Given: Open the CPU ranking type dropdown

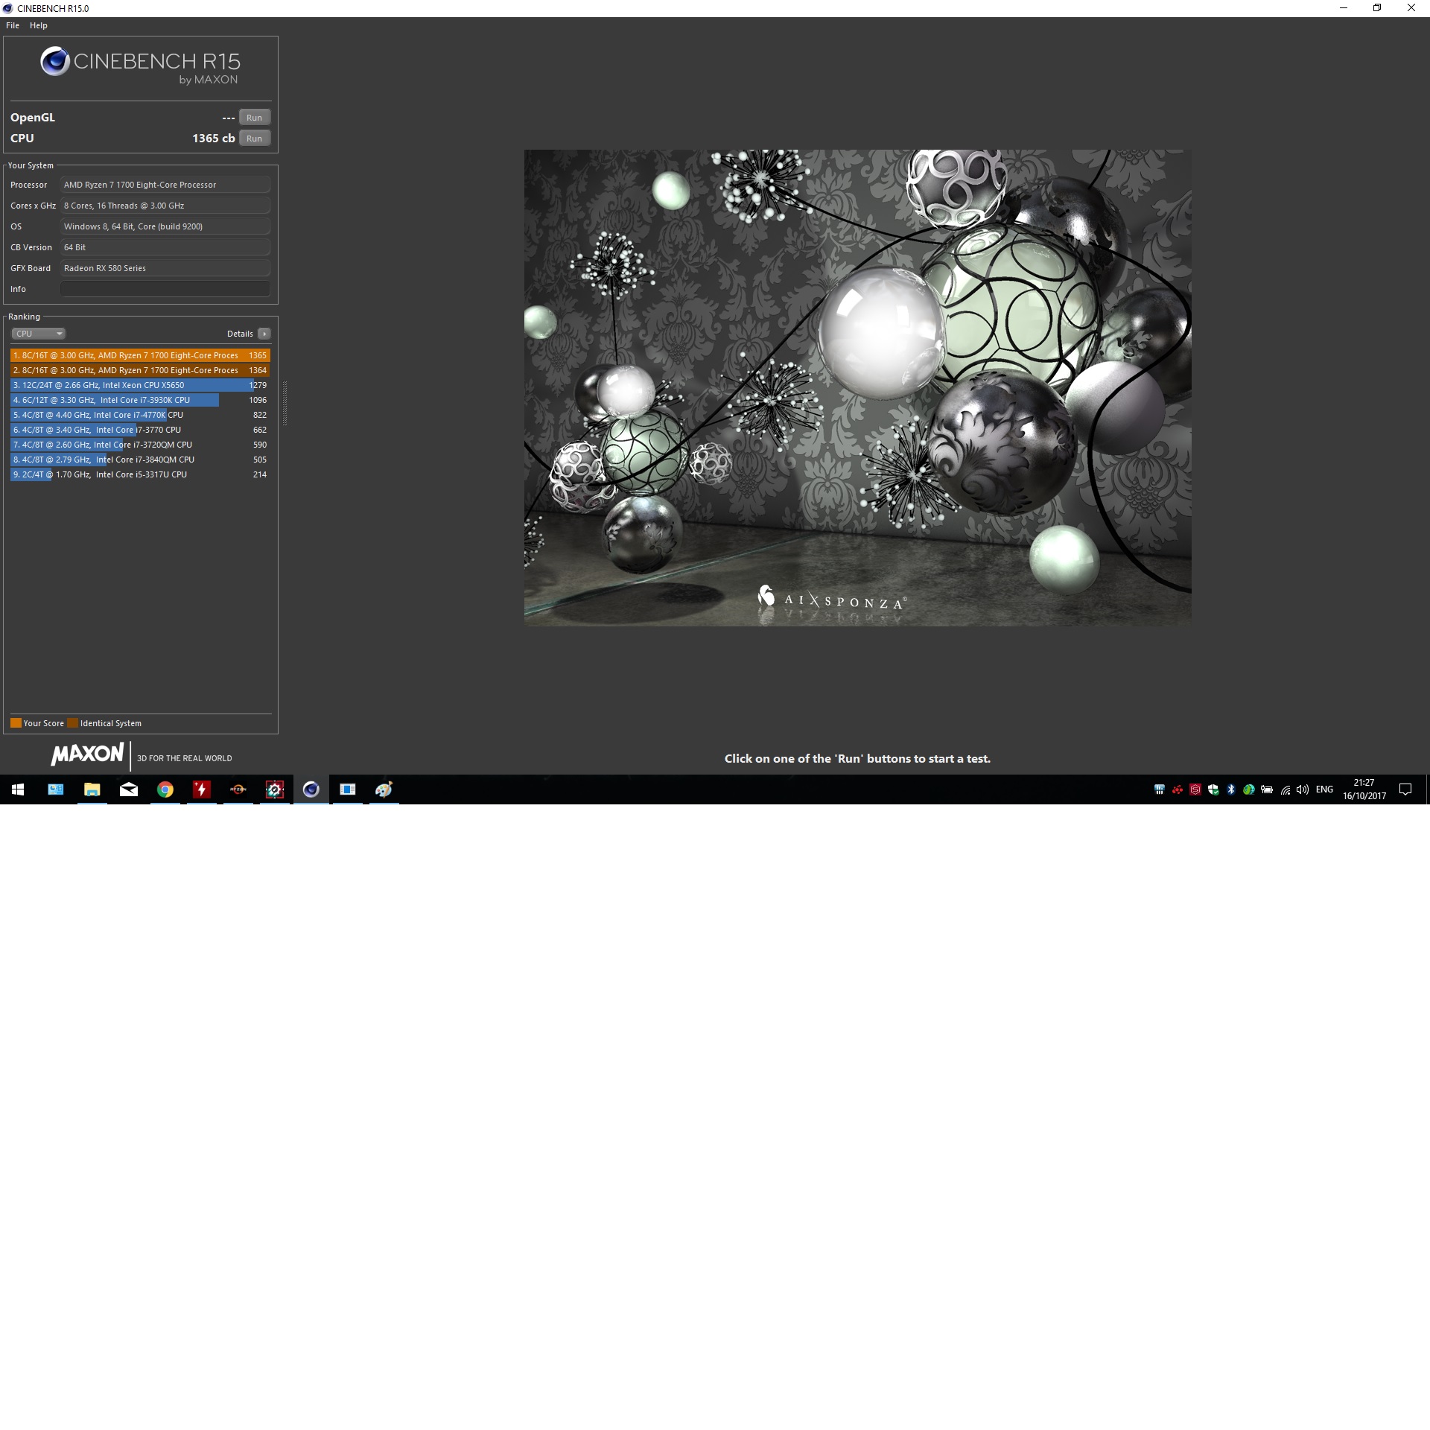Looking at the screenshot, I should (x=38, y=334).
